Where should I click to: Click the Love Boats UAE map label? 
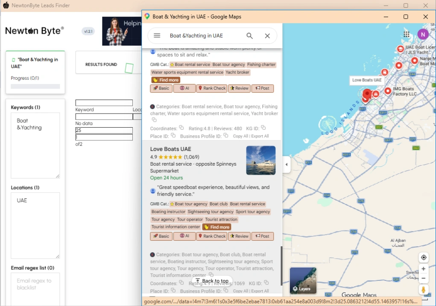pyautogui.click(x=367, y=80)
